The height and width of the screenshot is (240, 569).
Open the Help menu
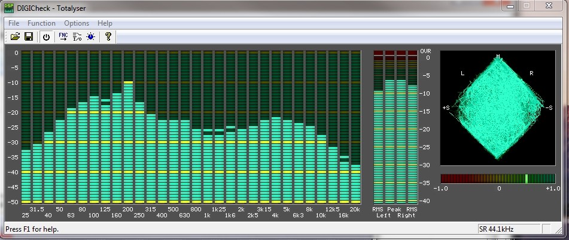(105, 23)
